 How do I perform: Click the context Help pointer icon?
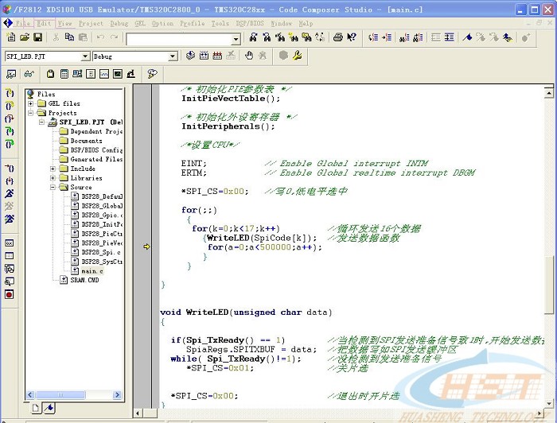tap(352, 37)
